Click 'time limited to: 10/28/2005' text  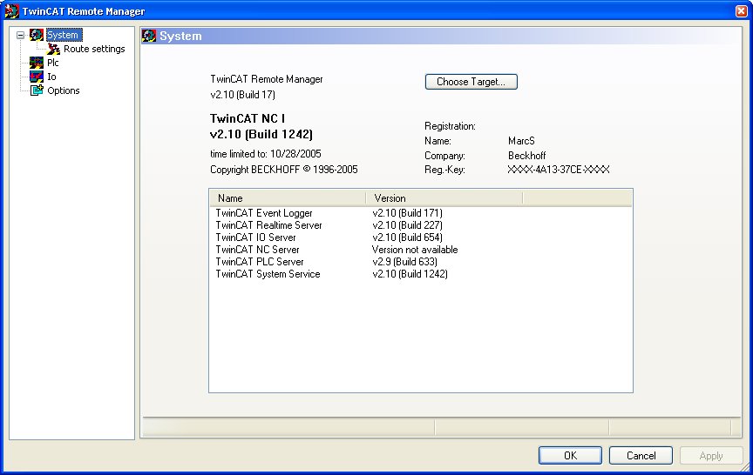(x=266, y=154)
